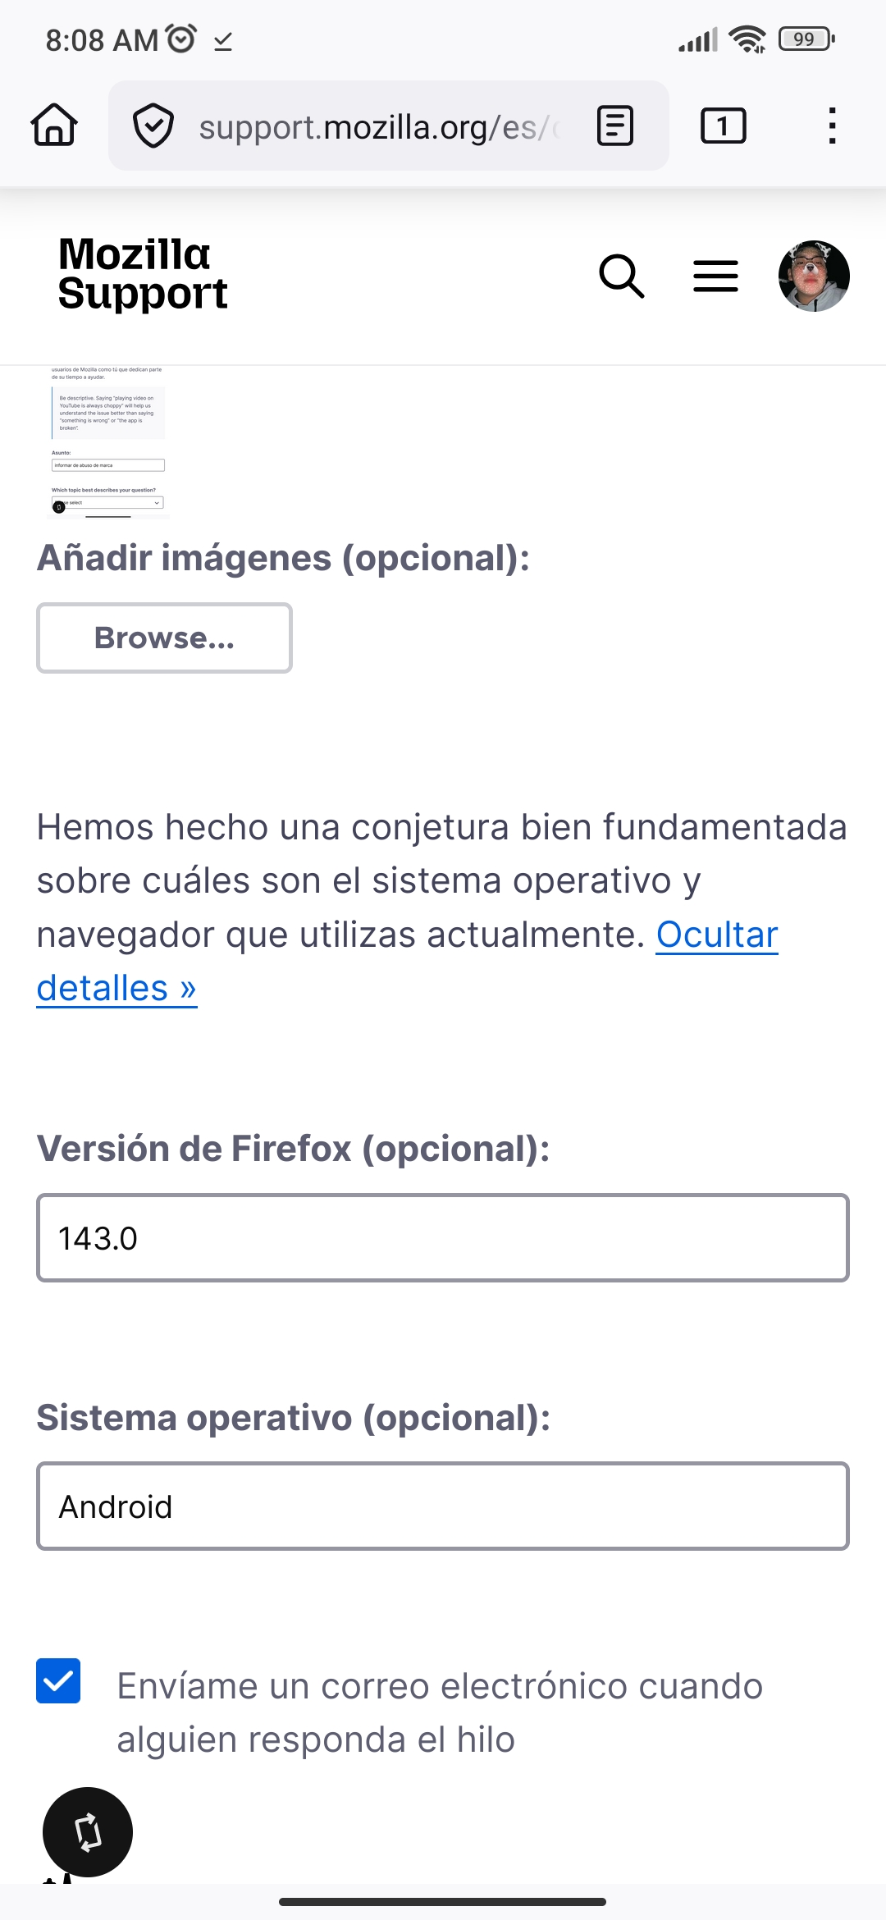The width and height of the screenshot is (886, 1920).
Task: Open the browser three-dot menu
Action: pyautogui.click(x=832, y=126)
